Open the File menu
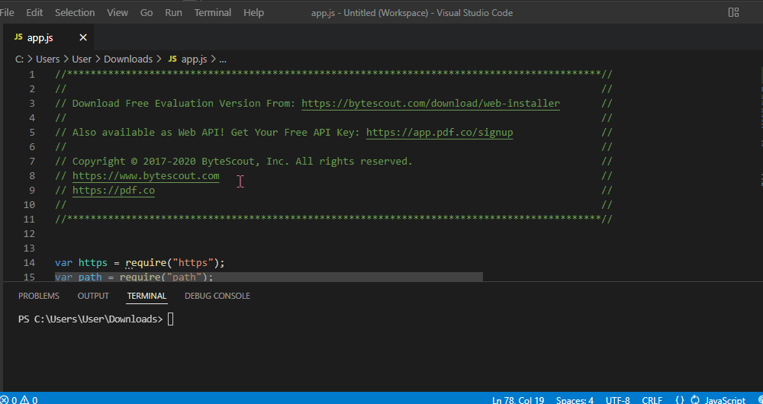This screenshot has width=763, height=404. (x=8, y=13)
